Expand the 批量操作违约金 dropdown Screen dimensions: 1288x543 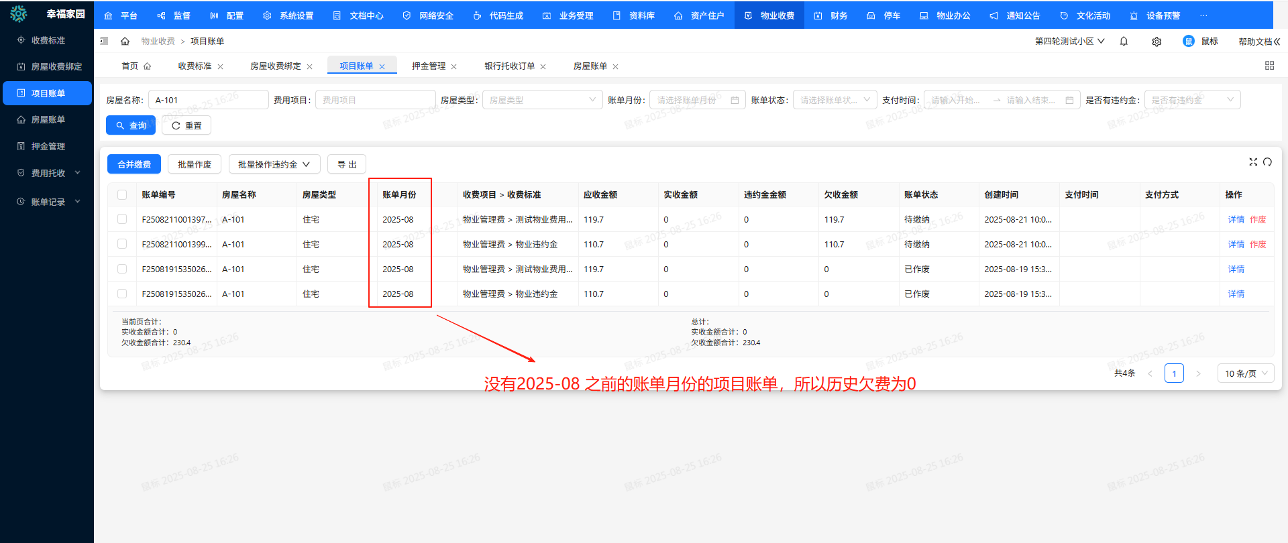[274, 164]
